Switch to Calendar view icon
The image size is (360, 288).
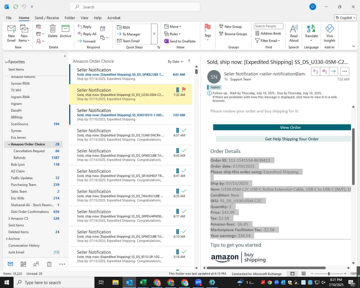tap(23, 264)
